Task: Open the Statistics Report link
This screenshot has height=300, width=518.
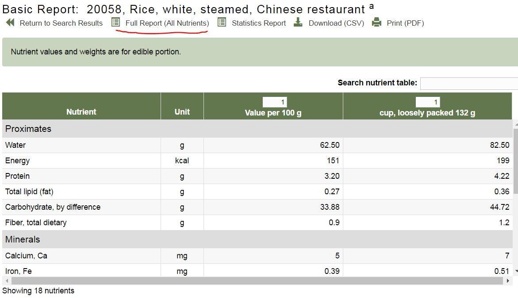Action: pyautogui.click(x=259, y=23)
